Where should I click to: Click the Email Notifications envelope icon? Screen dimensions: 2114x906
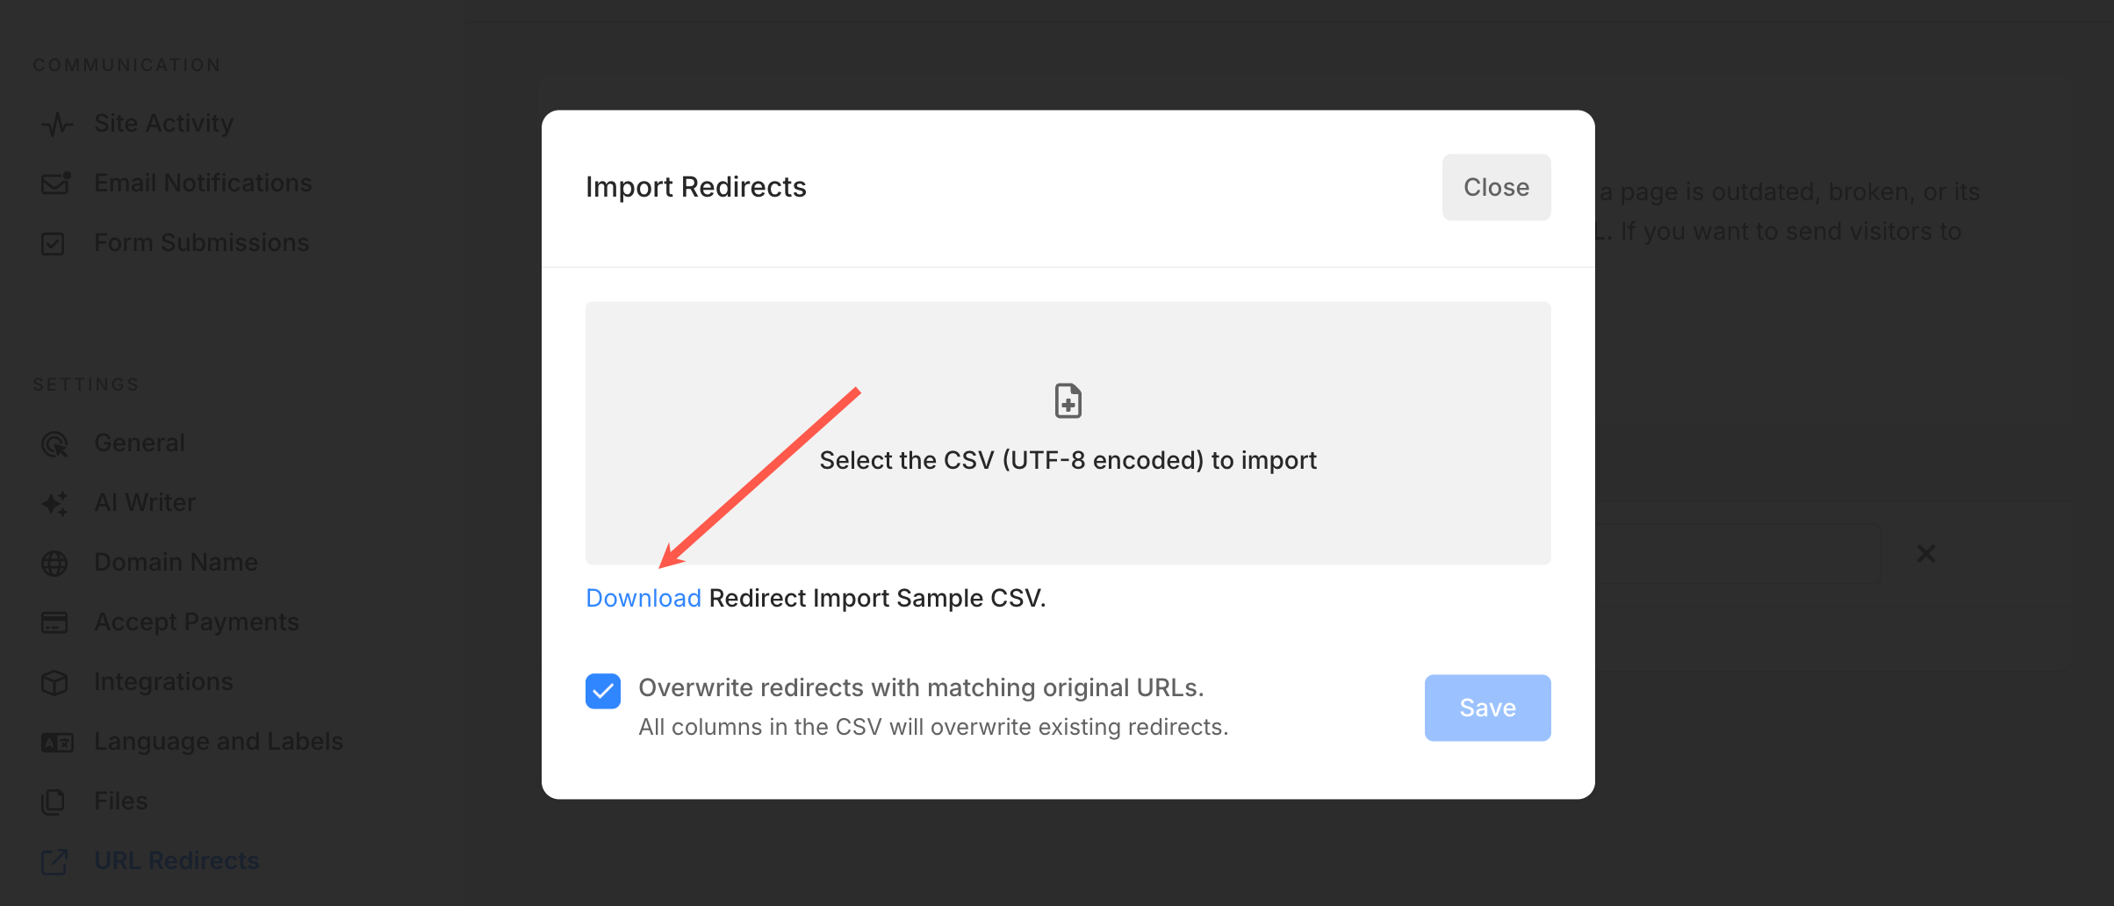click(x=56, y=183)
